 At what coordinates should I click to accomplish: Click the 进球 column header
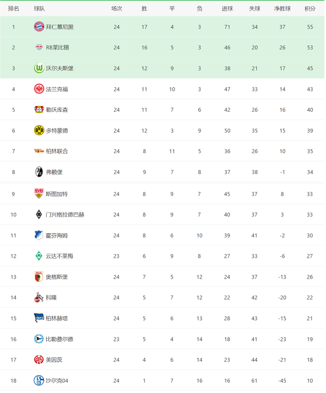(227, 9)
